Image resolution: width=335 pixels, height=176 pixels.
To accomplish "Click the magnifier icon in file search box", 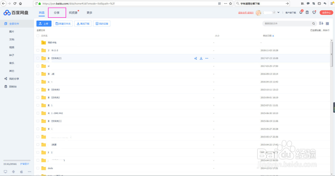I will (x=314, y=23).
